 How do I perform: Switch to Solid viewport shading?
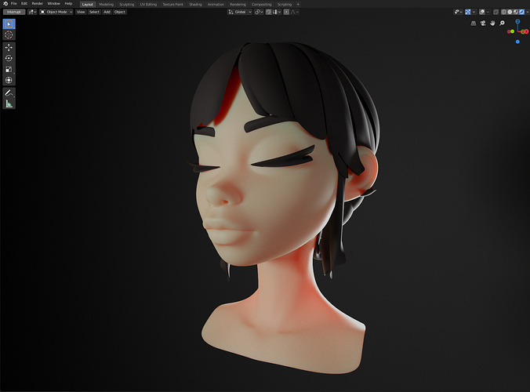[x=510, y=12]
